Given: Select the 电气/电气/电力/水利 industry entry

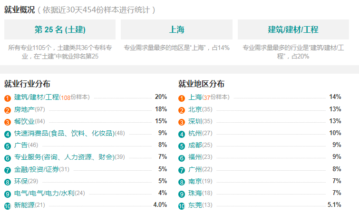Looking at the screenshot, I should (x=44, y=193).
